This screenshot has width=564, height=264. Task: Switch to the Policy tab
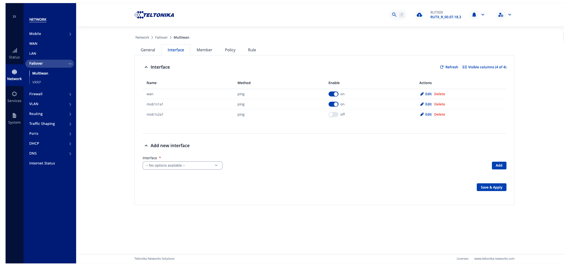coord(230,50)
